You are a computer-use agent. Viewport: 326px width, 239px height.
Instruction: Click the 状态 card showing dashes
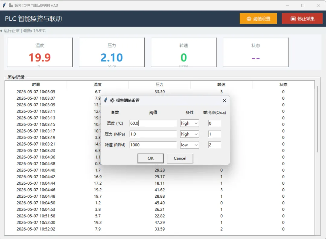256,53
